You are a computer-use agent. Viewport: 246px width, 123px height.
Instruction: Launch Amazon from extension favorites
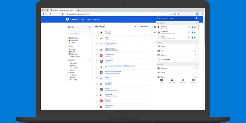coord(189,27)
